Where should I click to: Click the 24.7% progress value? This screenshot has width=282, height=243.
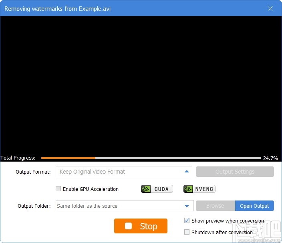tap(270, 158)
